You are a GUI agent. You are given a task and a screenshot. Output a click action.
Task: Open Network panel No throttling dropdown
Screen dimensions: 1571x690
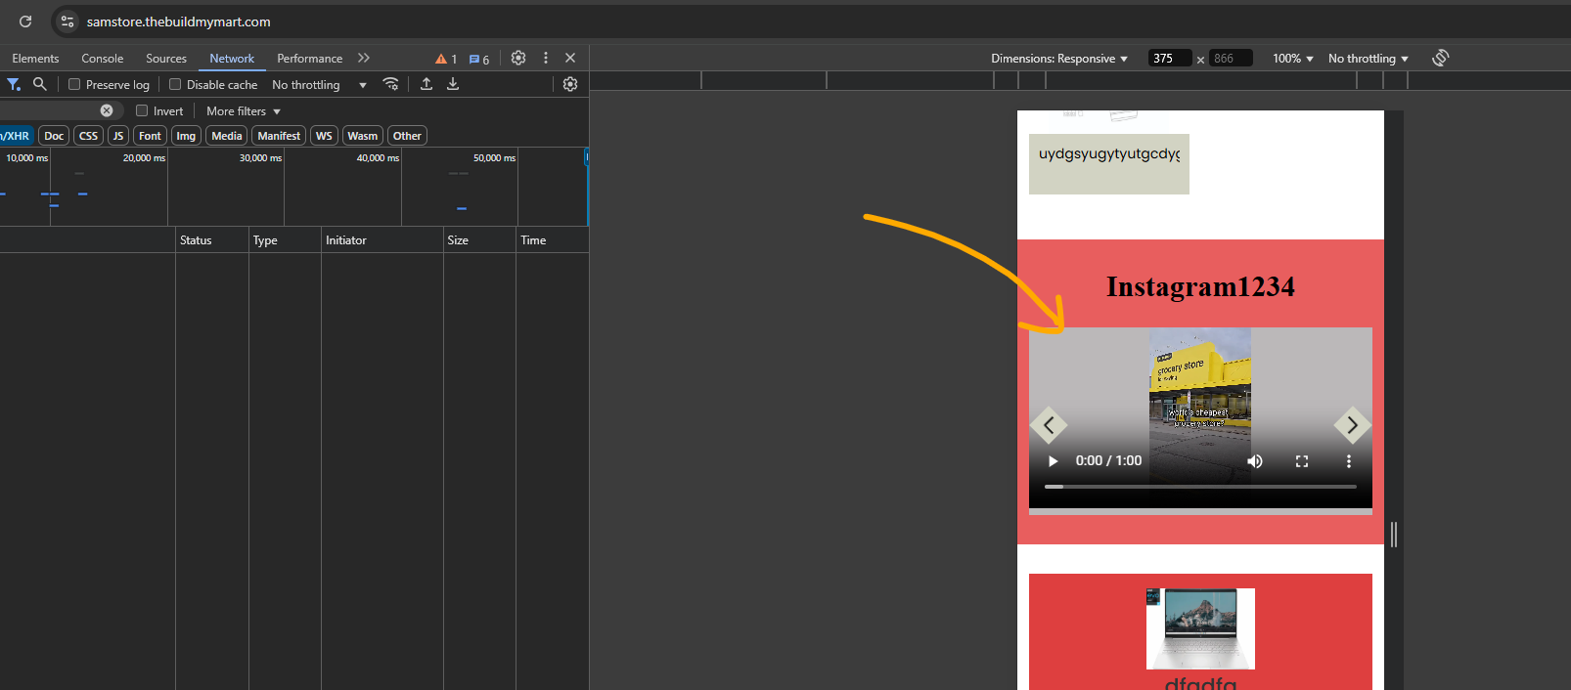pos(319,85)
